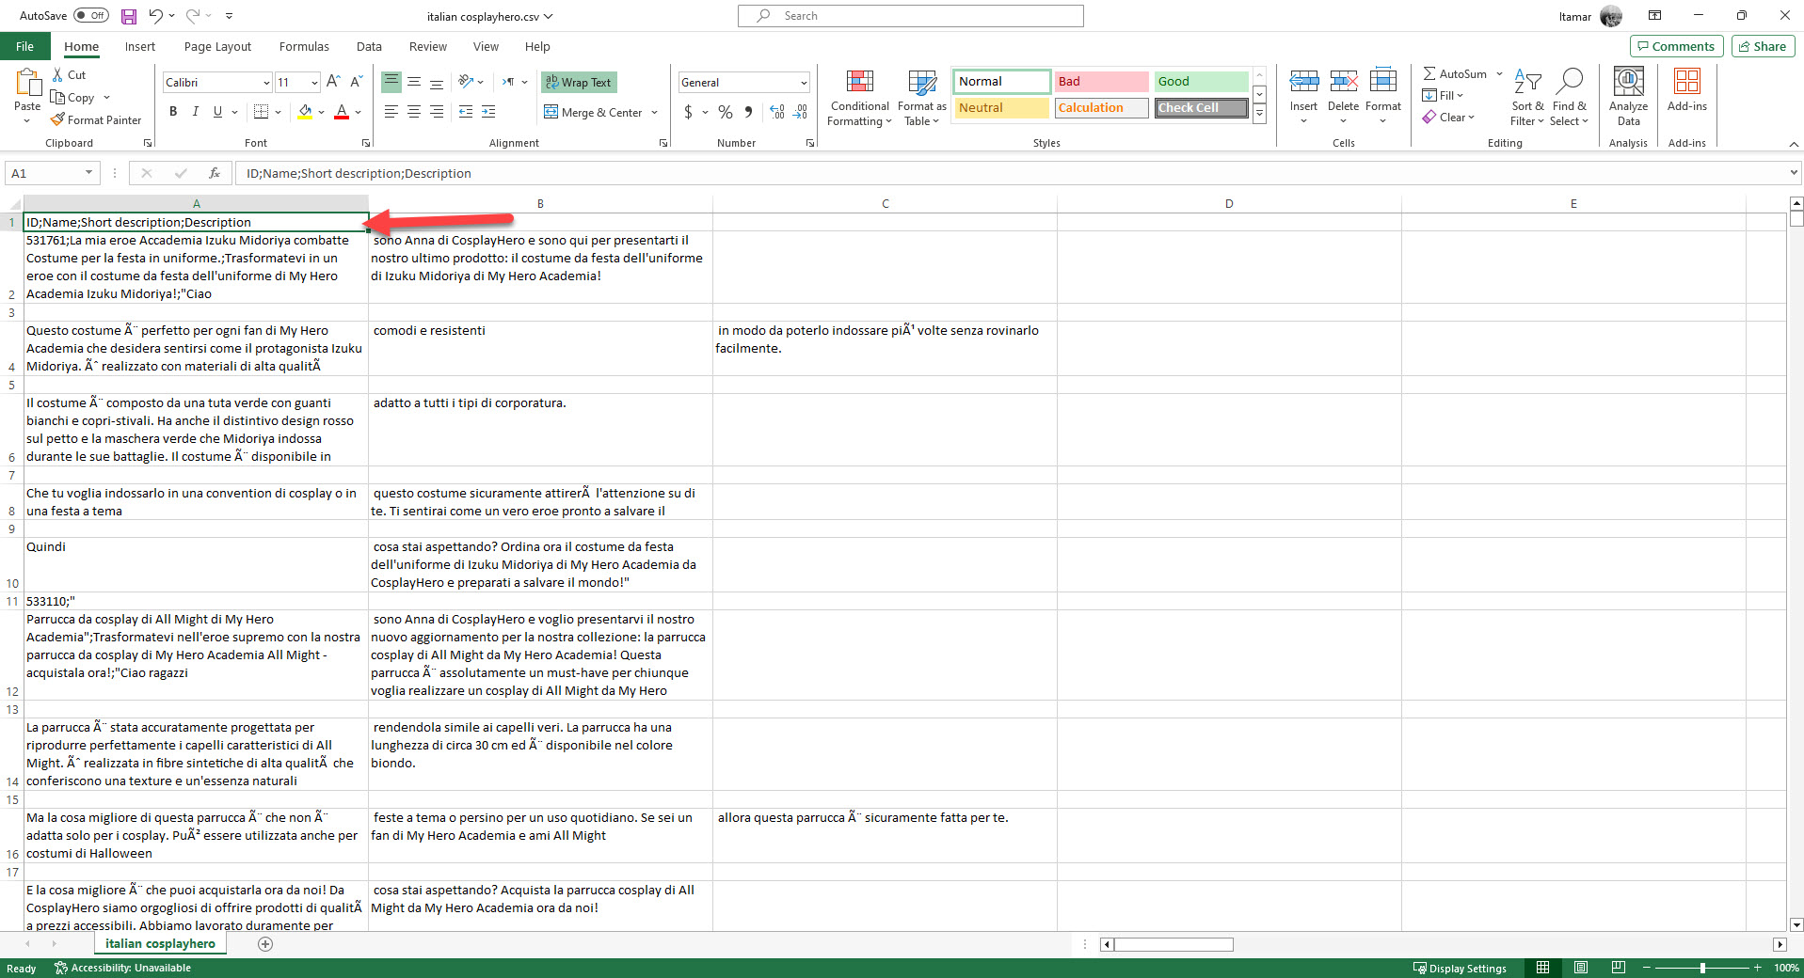Image resolution: width=1804 pixels, height=978 pixels.
Task: Click the Align Right icon
Action: pyautogui.click(x=437, y=112)
